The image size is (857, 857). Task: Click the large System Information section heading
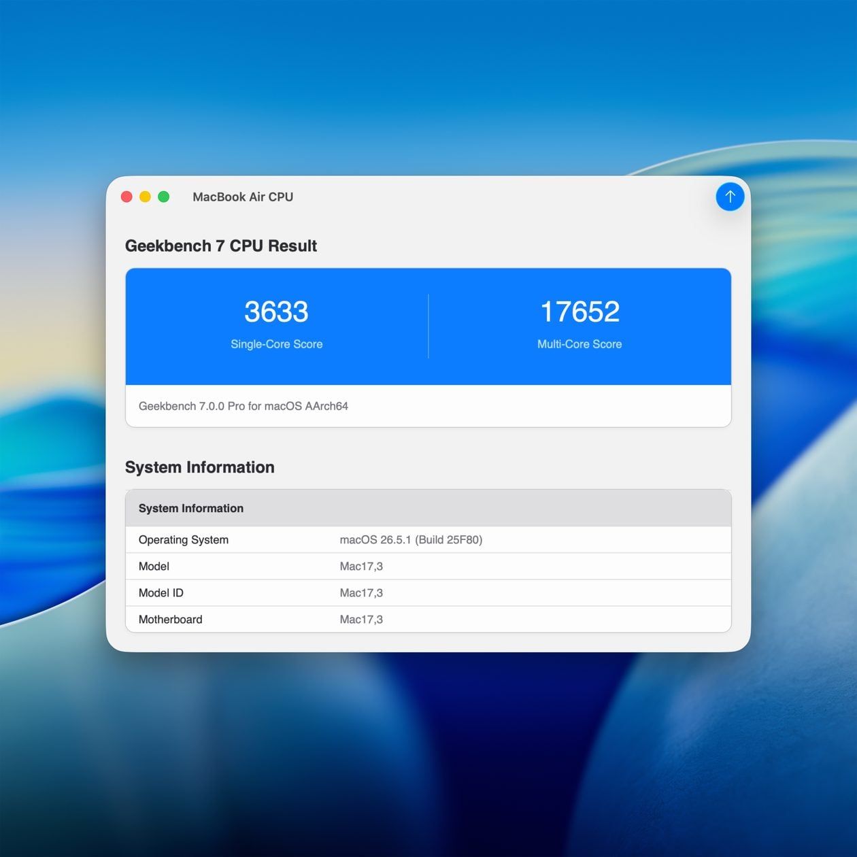pyautogui.click(x=200, y=467)
